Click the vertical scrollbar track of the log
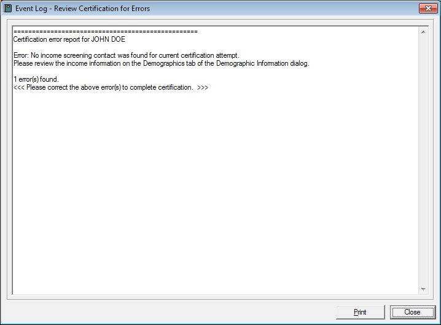 click(423, 160)
